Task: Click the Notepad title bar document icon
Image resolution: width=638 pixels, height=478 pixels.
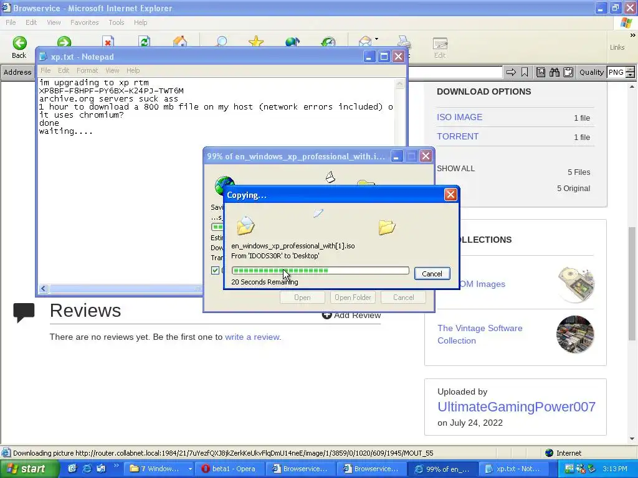Action: 43,57
